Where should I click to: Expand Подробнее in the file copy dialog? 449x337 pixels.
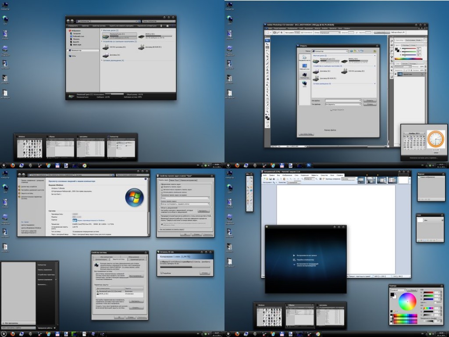click(x=166, y=273)
